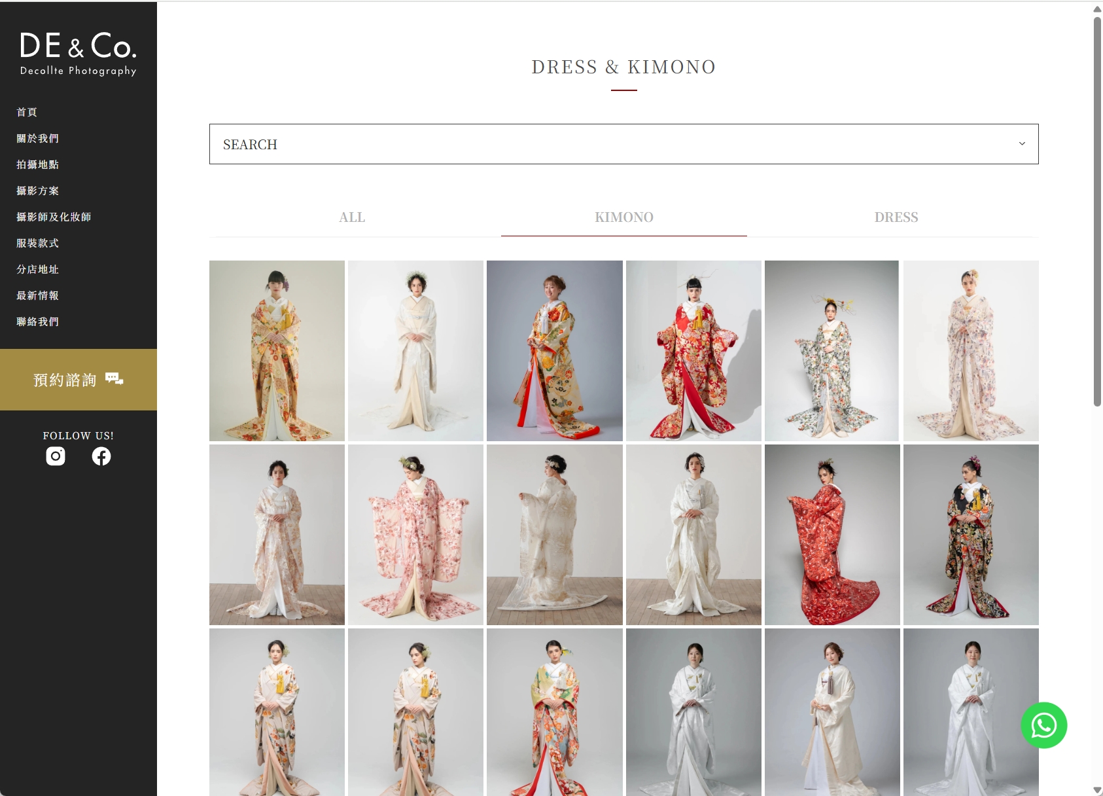Open 聯絡我們 in the sidebar
This screenshot has width=1103, height=796.
(38, 321)
